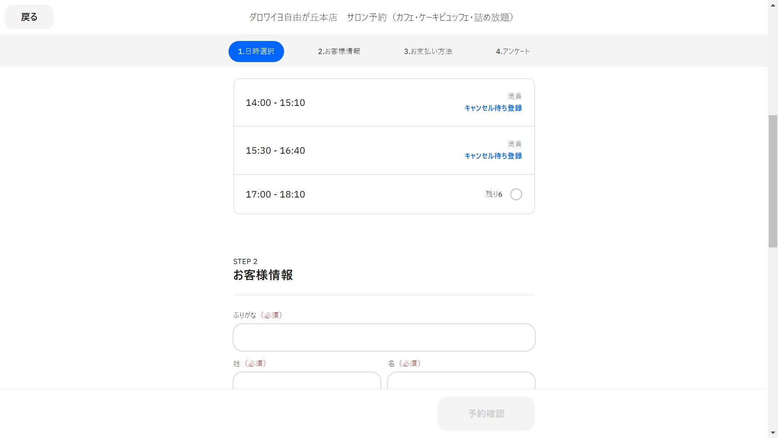
Task: Click the 満員 label for 14:00 slot
Action: point(515,96)
